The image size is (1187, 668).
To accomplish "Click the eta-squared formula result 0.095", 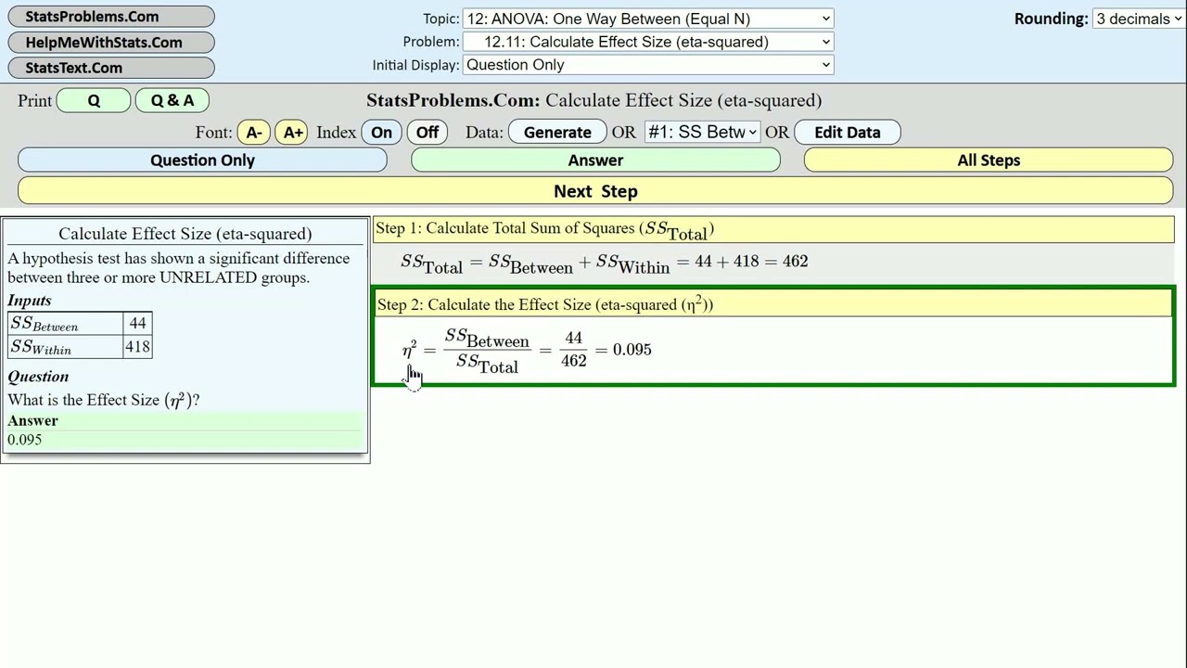I will [632, 350].
